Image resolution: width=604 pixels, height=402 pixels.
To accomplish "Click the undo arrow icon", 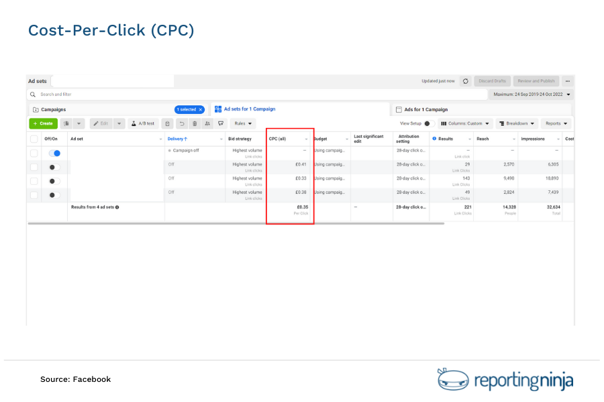I will [181, 123].
